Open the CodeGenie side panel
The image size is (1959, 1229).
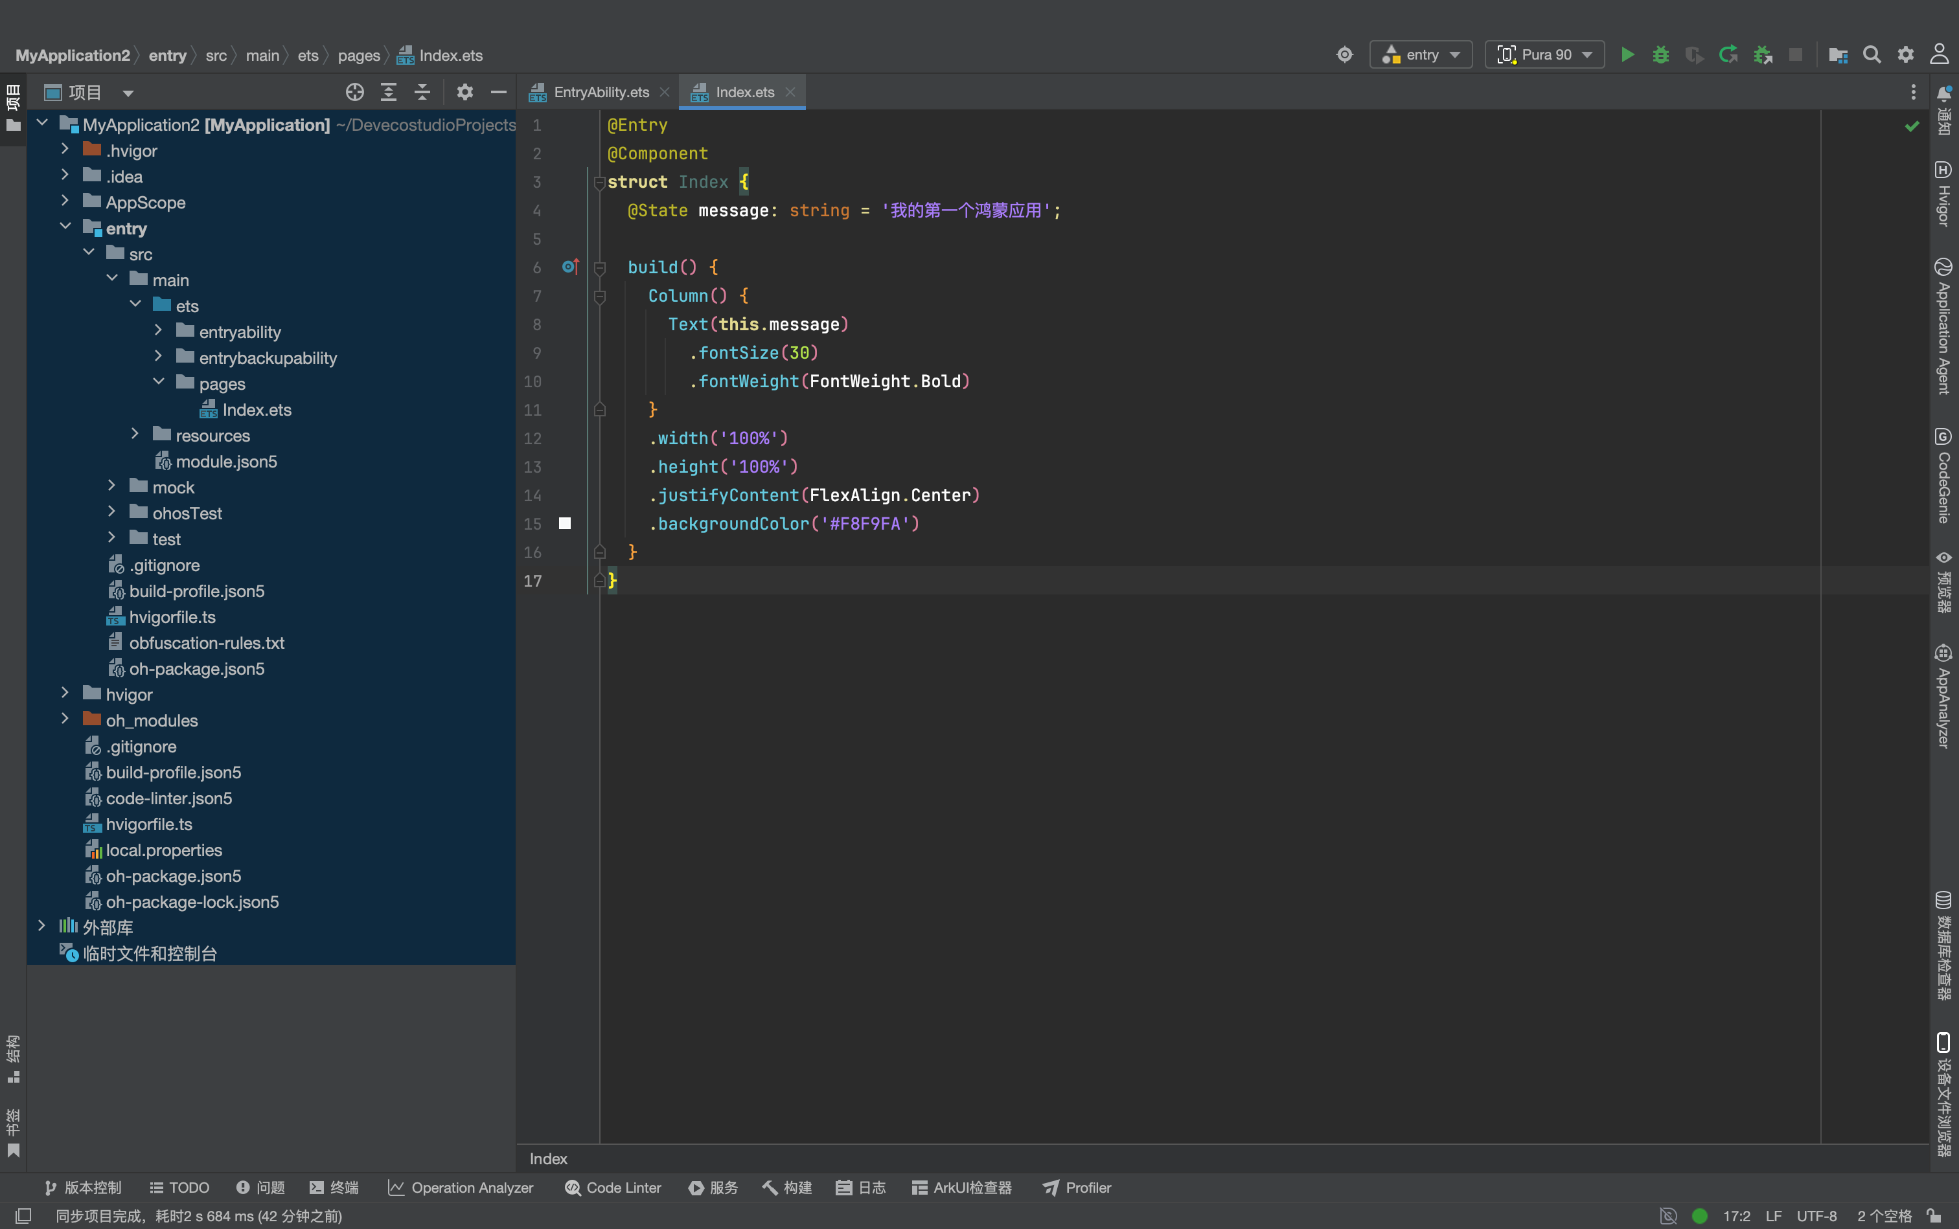click(1943, 475)
